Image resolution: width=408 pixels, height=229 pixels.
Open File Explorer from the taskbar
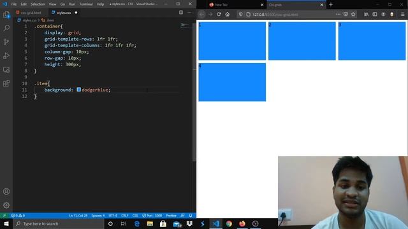pyautogui.click(x=150, y=223)
